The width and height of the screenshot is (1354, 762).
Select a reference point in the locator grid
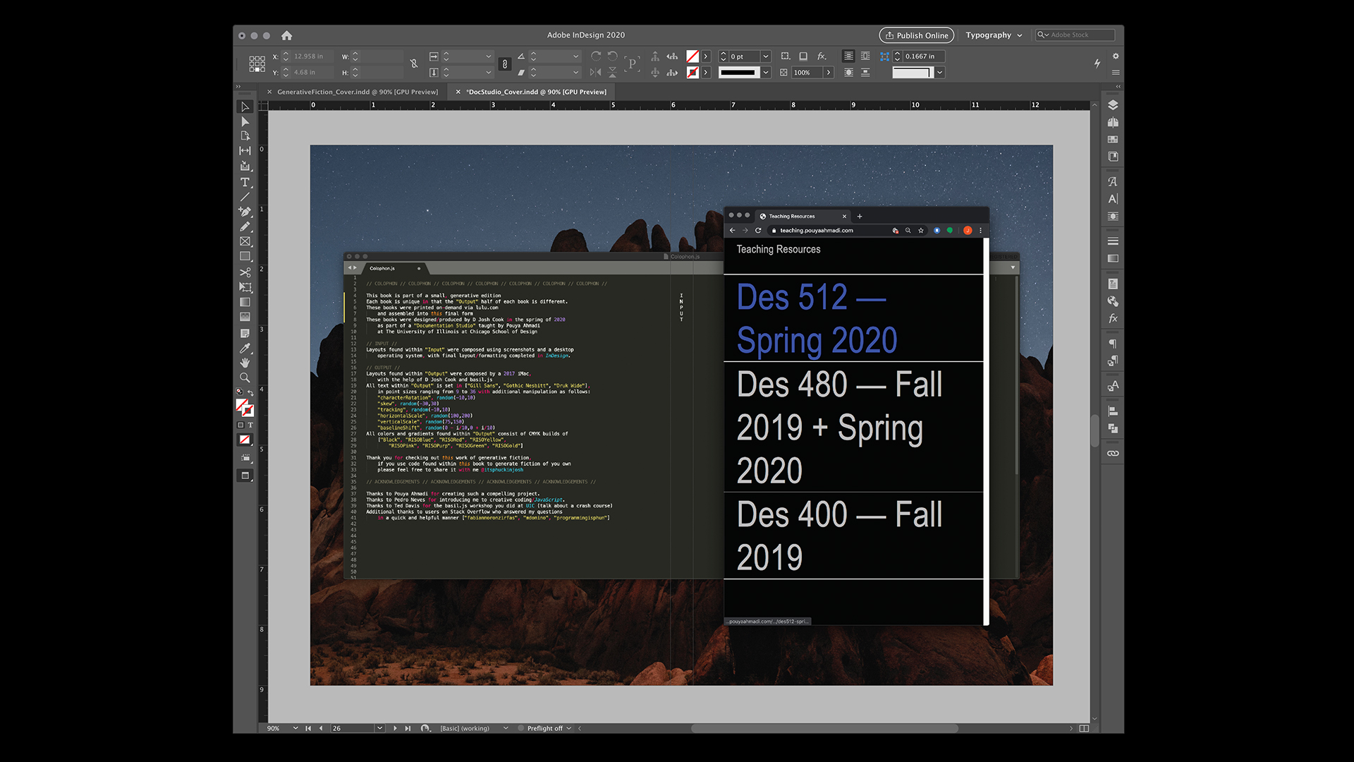[x=257, y=64]
